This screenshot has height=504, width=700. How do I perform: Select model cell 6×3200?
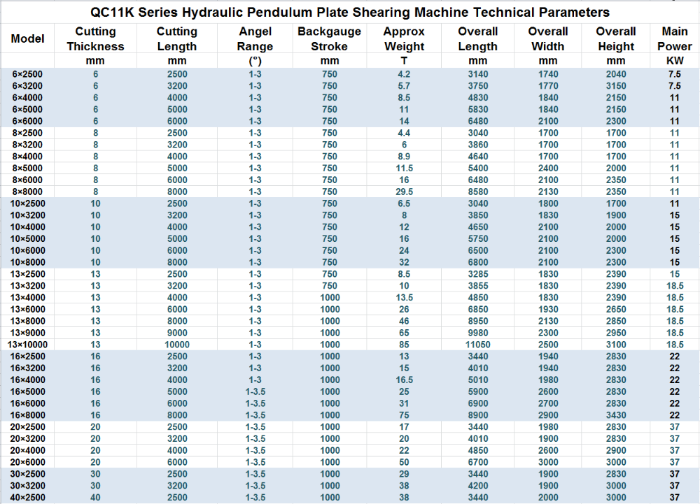pyautogui.click(x=27, y=86)
